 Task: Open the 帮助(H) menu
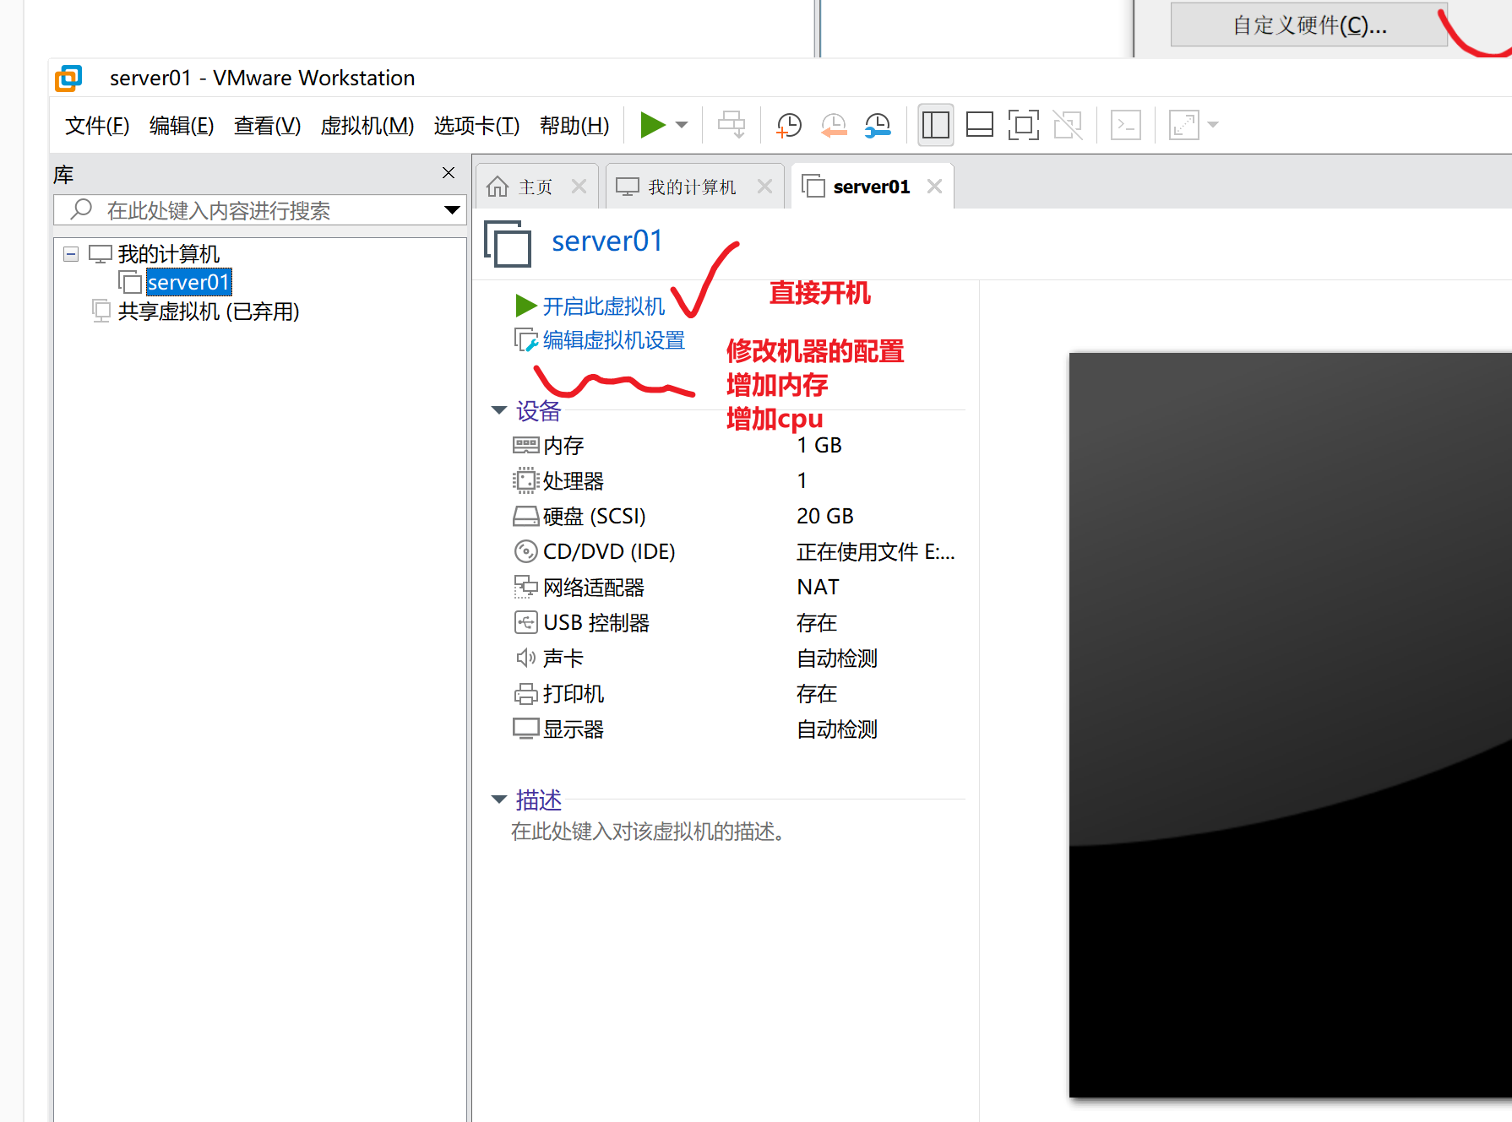pyautogui.click(x=574, y=126)
